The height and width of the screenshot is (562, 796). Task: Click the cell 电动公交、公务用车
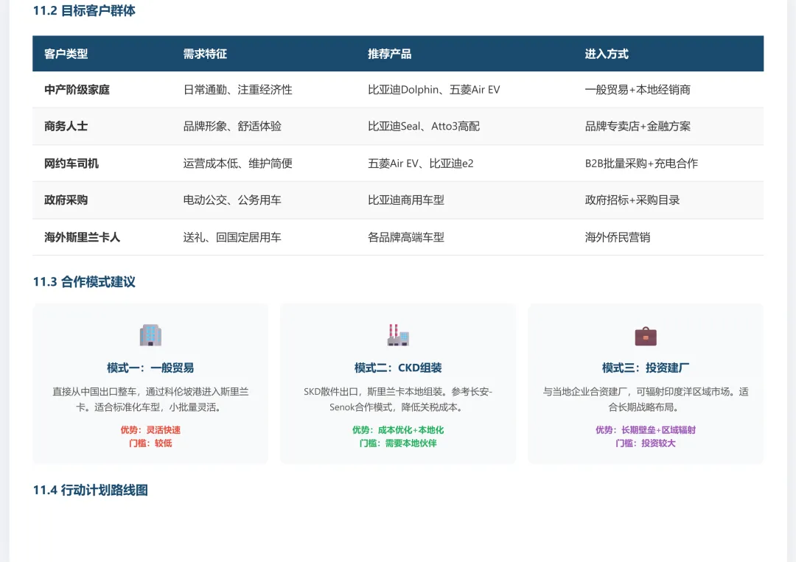coord(232,200)
